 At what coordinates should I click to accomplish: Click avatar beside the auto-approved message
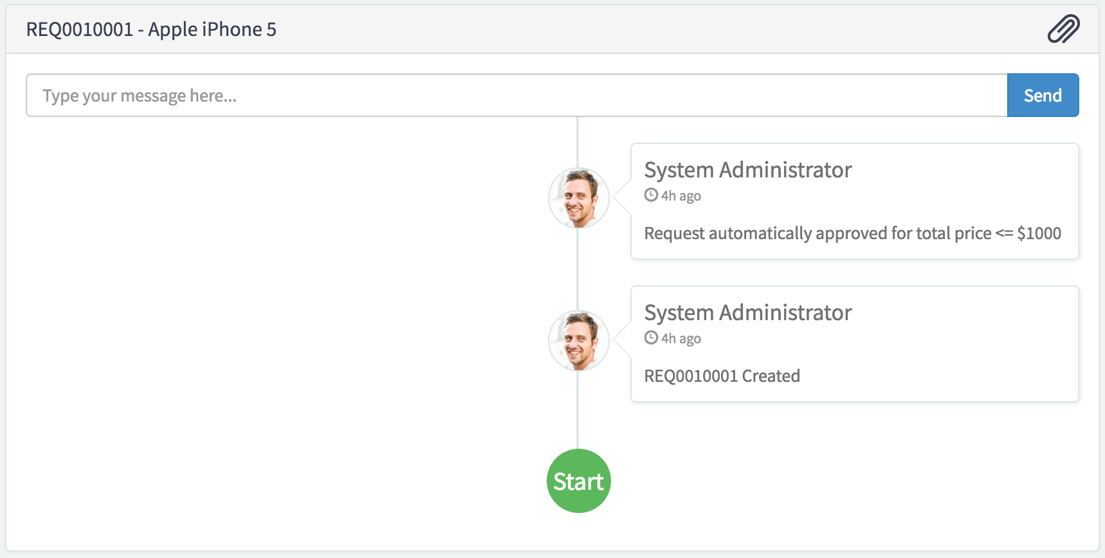[578, 198]
